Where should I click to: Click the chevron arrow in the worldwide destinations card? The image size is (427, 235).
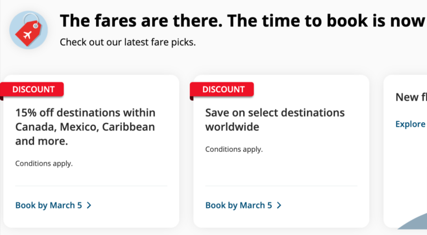[279, 205]
